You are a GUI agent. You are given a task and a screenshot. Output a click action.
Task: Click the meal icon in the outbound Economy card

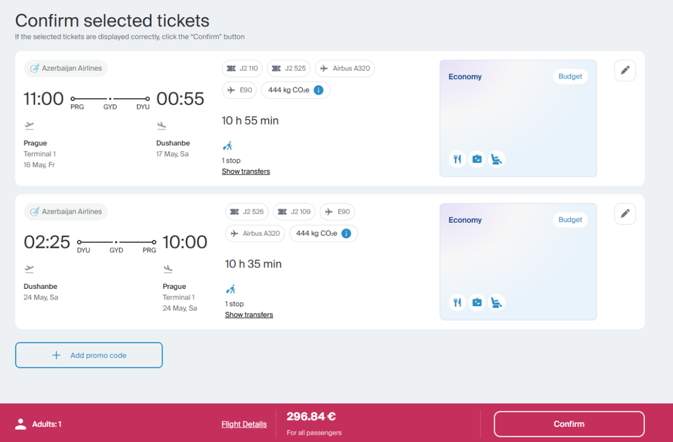(458, 159)
